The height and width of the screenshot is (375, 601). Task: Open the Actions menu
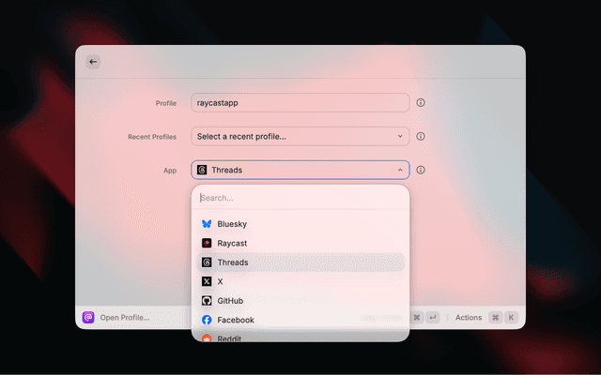pos(468,318)
